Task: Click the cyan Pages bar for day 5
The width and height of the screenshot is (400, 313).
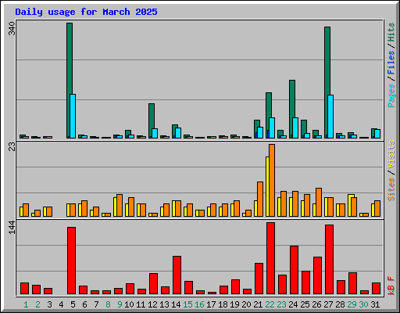Action: 73,116
